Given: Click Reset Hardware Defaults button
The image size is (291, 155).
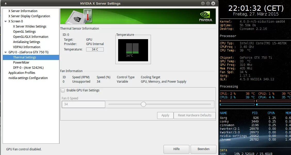Looking at the screenshot, I should pyautogui.click(x=195, y=115).
